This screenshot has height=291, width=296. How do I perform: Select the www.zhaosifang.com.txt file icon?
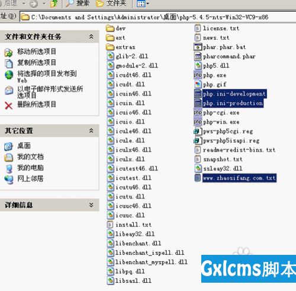coord(198,178)
